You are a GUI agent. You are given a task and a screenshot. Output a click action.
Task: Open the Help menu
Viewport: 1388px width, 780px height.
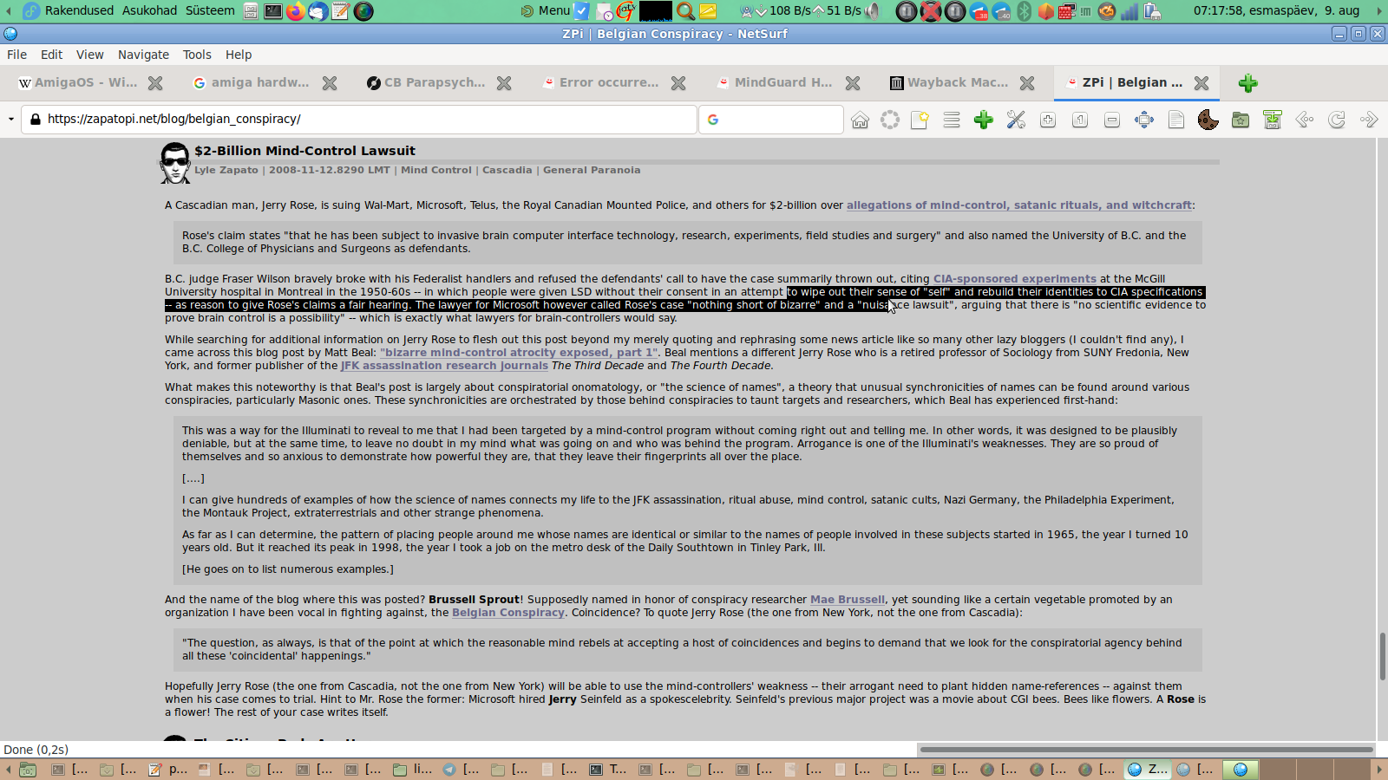tap(239, 55)
